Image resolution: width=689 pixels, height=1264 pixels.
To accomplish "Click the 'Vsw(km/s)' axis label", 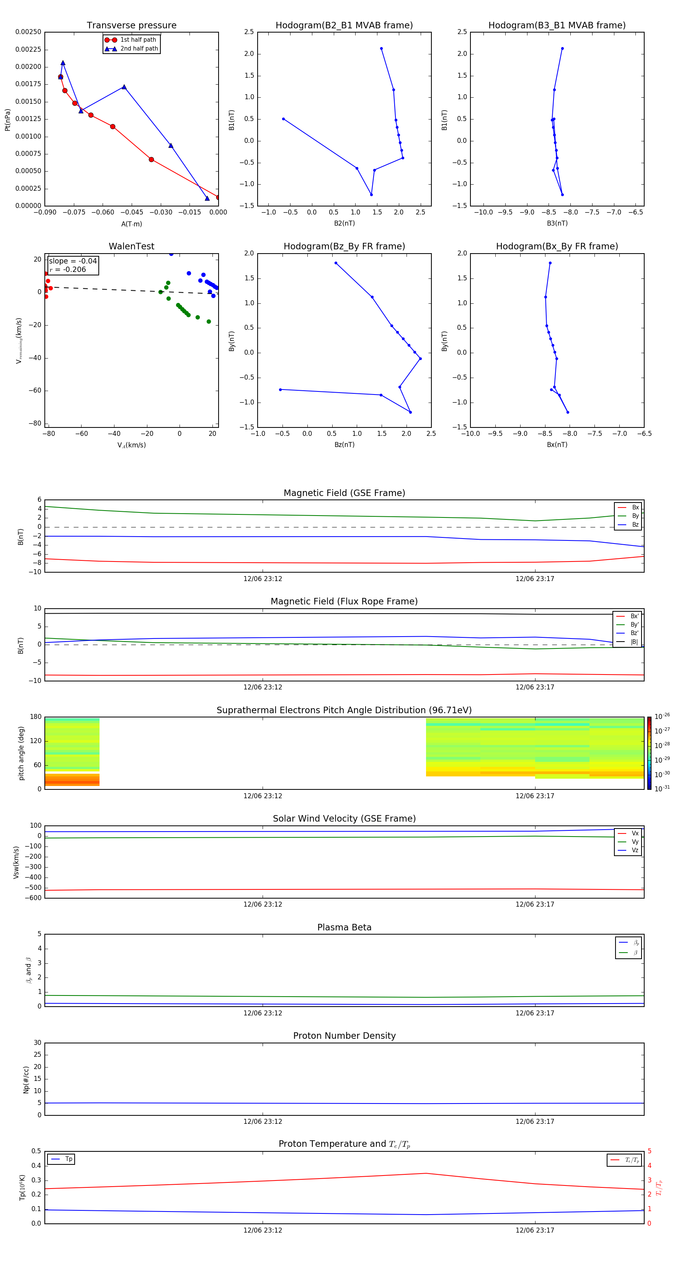I will tap(16, 862).
